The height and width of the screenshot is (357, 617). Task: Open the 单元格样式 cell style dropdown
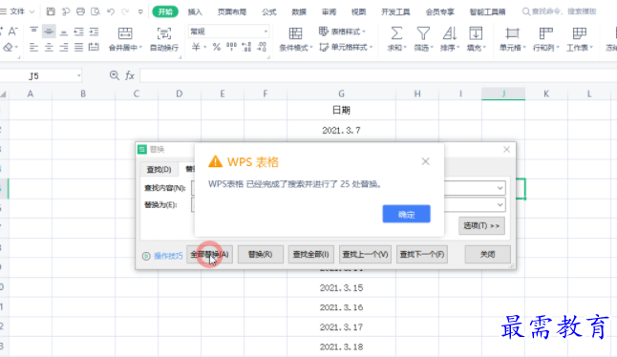click(x=346, y=47)
